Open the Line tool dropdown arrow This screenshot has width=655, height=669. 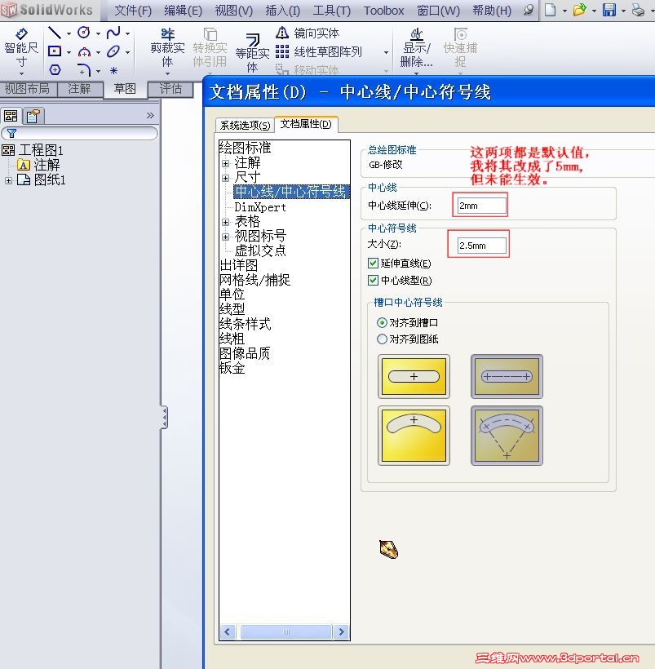[x=69, y=33]
